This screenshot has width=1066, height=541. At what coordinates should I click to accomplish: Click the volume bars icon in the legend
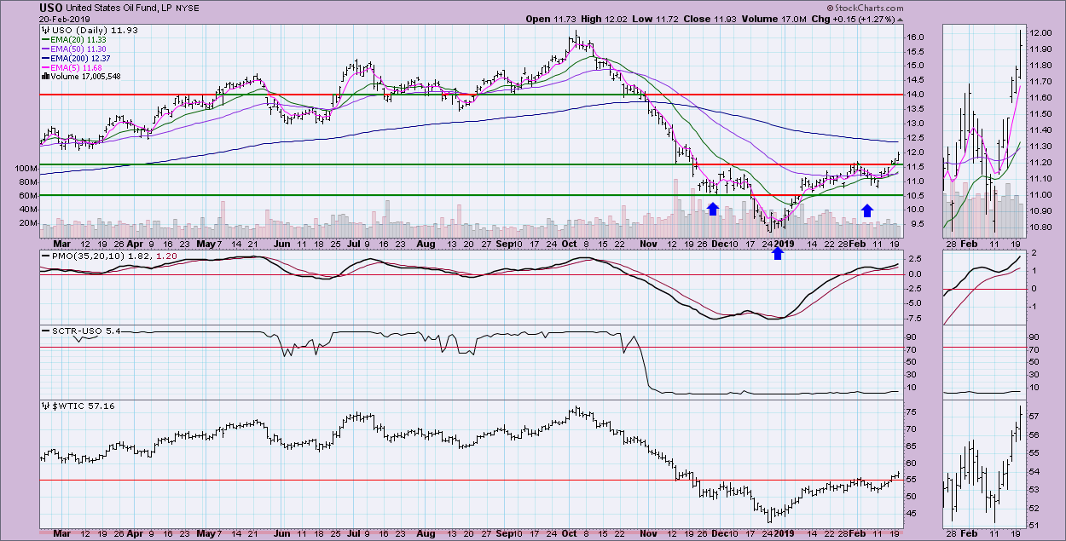tap(44, 75)
